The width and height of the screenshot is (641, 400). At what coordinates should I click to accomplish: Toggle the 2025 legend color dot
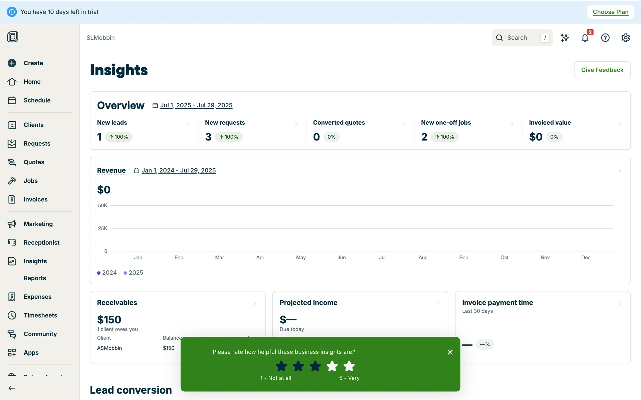[x=125, y=273]
